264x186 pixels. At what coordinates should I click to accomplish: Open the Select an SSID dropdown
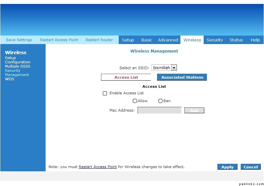[174, 68]
